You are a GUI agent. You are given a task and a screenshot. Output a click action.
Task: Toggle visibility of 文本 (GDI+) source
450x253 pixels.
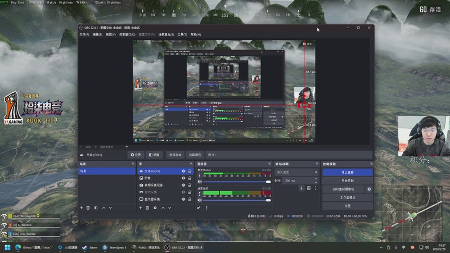pyautogui.click(x=183, y=171)
